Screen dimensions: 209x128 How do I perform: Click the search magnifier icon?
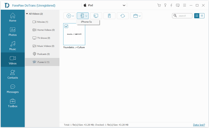click(x=175, y=16)
